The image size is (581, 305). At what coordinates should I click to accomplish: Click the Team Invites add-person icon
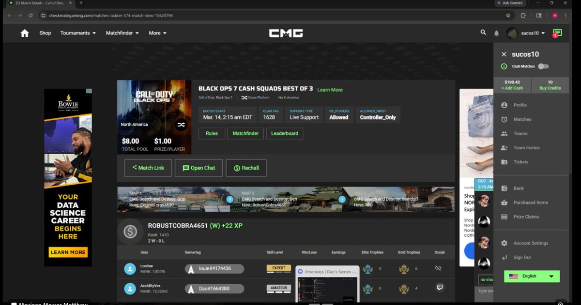coord(505,148)
